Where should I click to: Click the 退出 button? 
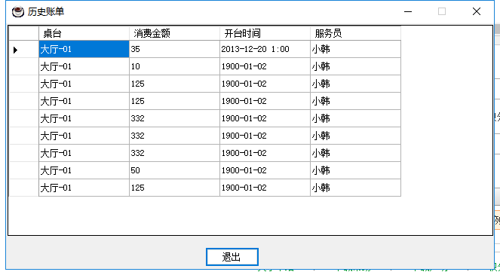pyautogui.click(x=232, y=257)
